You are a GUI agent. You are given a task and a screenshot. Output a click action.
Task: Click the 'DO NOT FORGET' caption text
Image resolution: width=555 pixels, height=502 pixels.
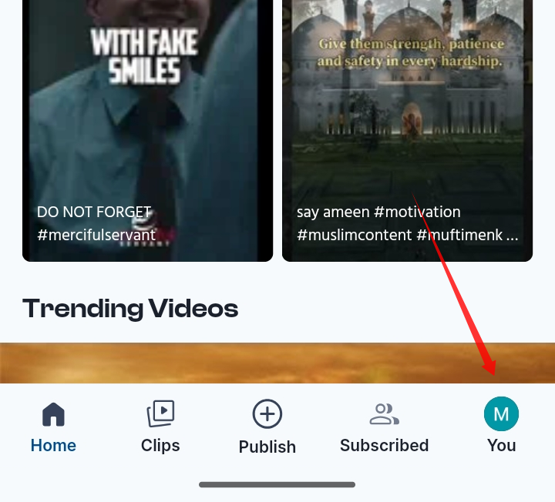pyautogui.click(x=94, y=212)
